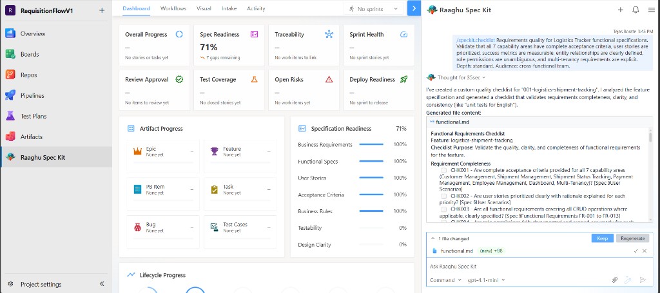Expand the Thought for 35sec section

click(x=461, y=77)
